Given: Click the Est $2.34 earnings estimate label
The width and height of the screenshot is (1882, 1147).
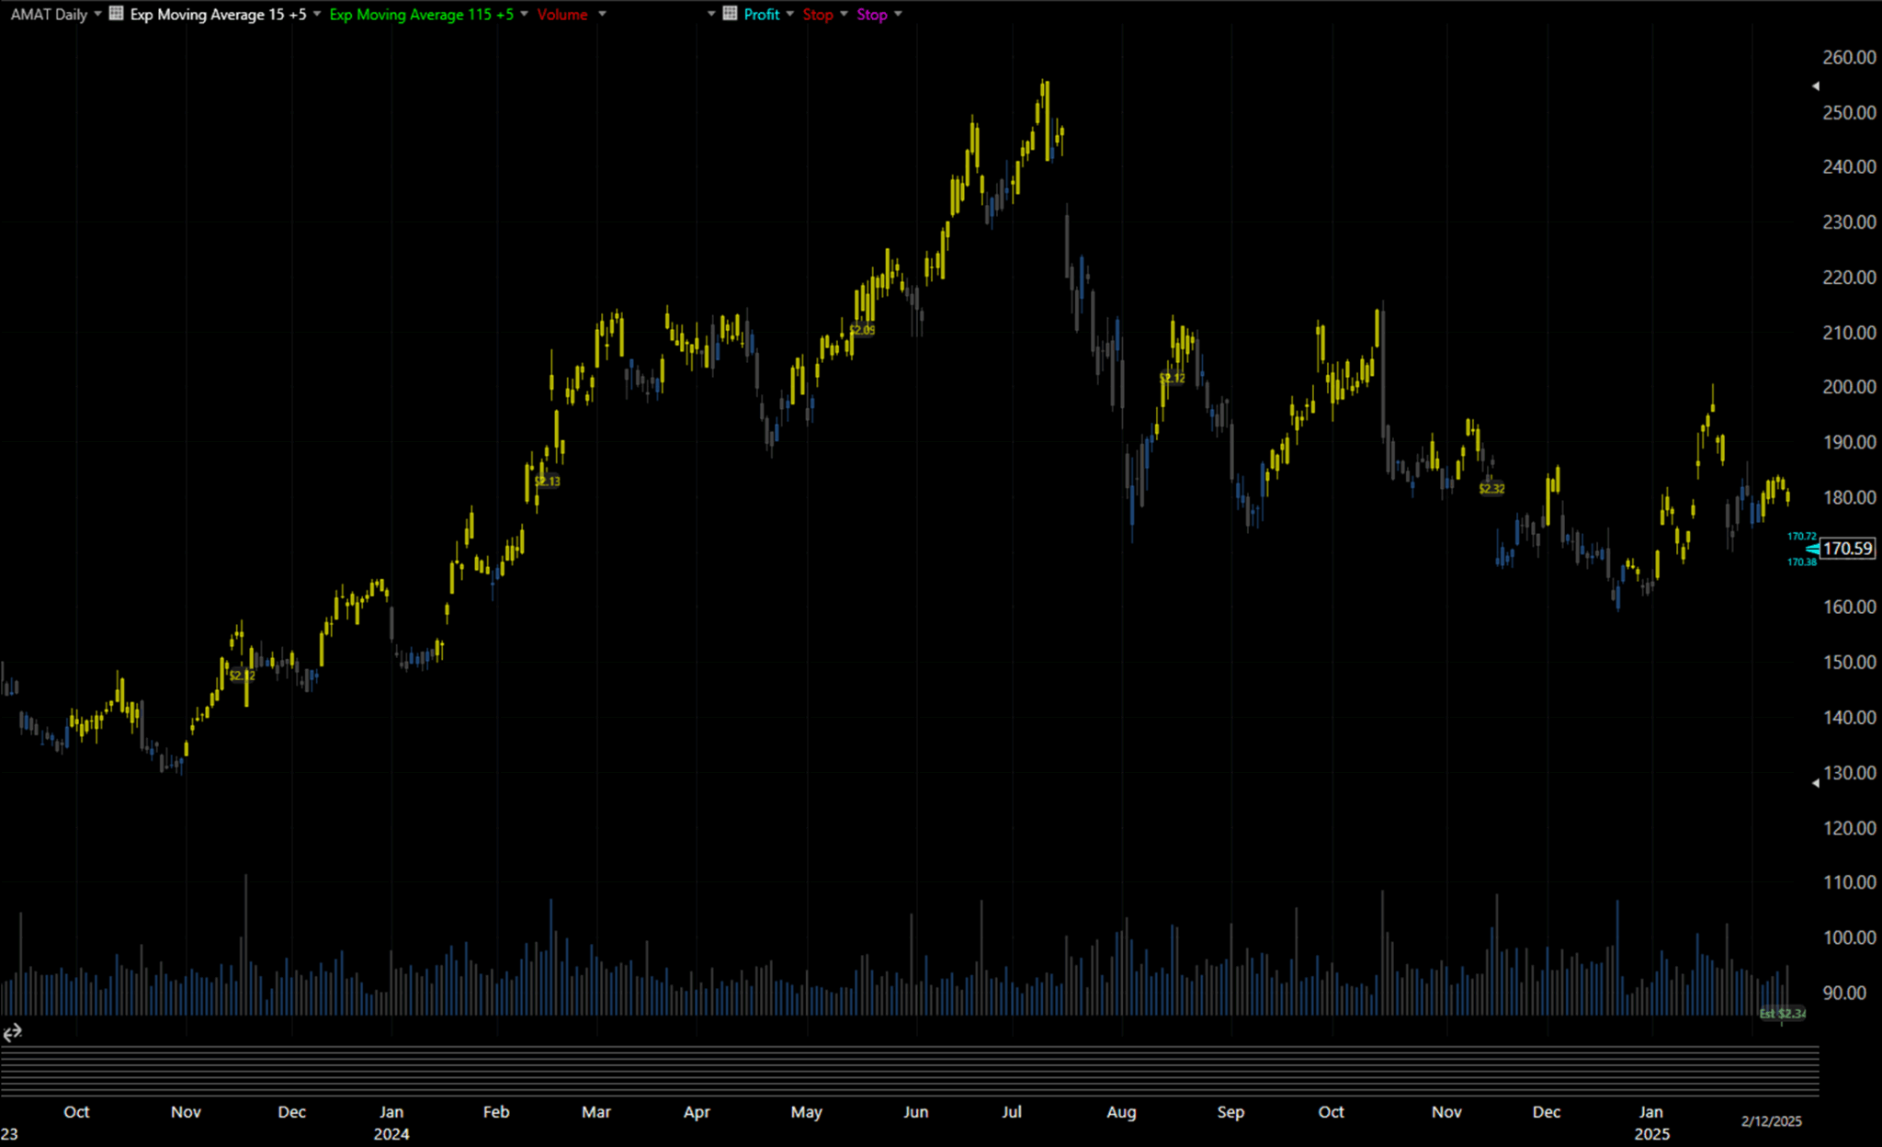Looking at the screenshot, I should pyautogui.click(x=1782, y=1014).
